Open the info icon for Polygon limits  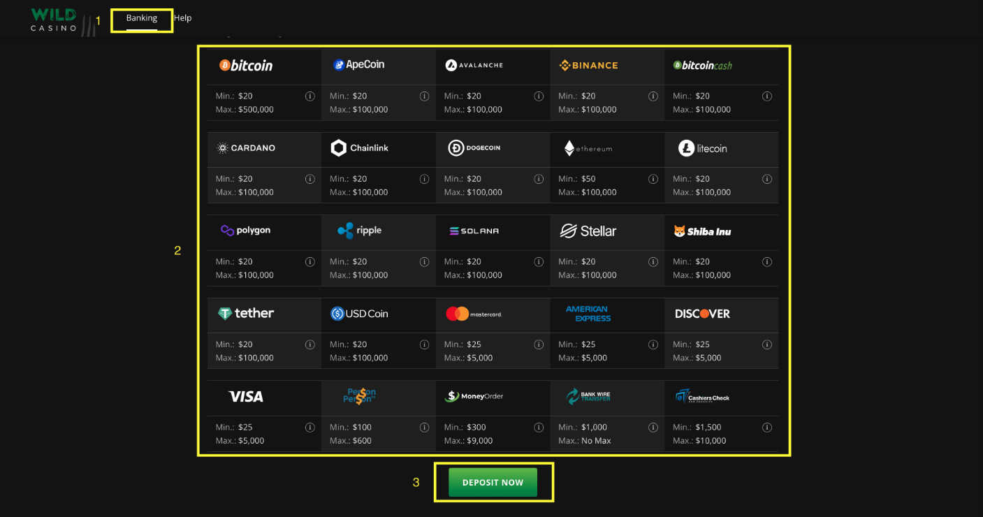(x=310, y=262)
